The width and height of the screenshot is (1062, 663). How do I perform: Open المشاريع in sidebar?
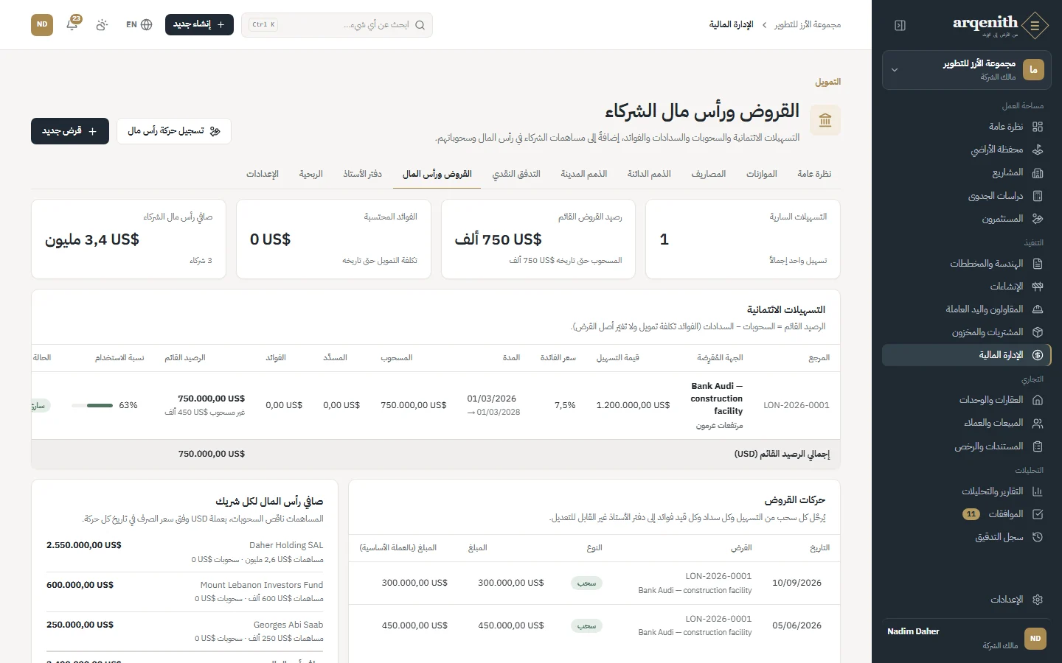(967, 172)
